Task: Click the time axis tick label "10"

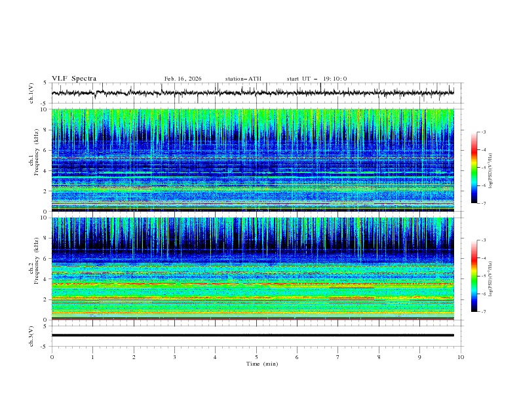Action: [461, 357]
